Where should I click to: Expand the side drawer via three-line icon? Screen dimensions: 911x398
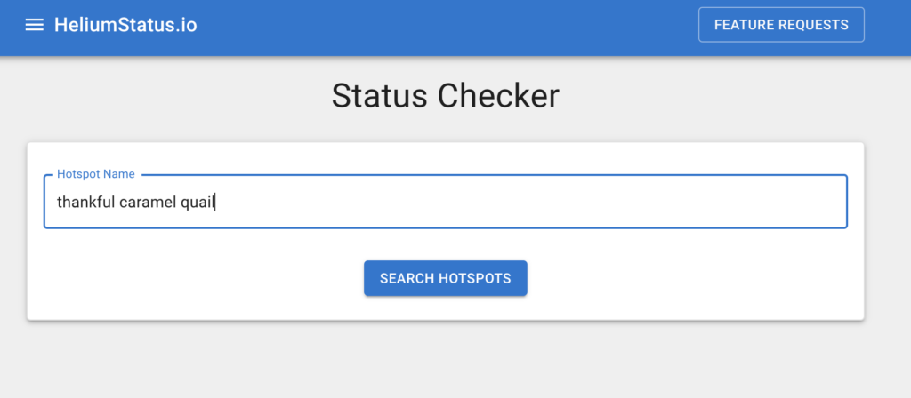(x=35, y=25)
